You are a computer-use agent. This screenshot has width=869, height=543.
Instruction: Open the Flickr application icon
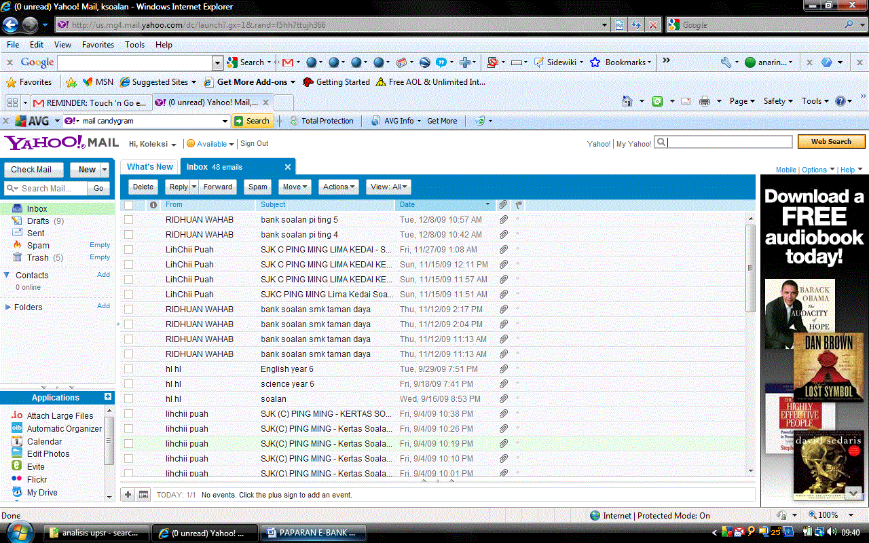17,479
